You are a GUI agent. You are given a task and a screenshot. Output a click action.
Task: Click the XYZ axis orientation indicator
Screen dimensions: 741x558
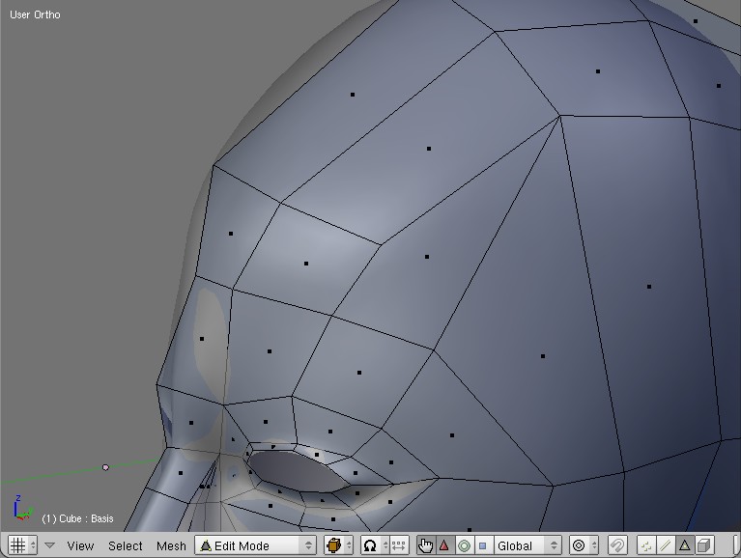22,508
